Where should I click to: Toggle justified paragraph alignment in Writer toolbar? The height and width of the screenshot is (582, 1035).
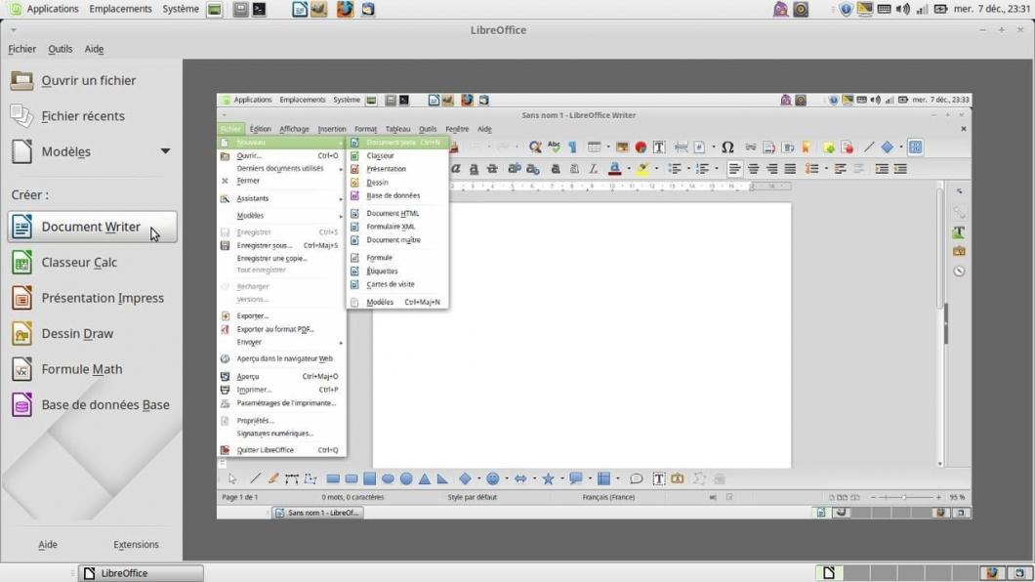[790, 169]
